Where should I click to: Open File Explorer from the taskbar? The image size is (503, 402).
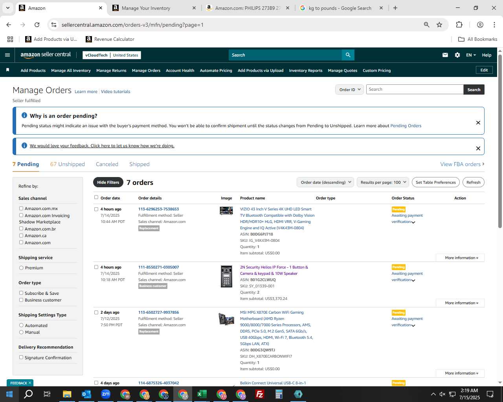click(67, 394)
